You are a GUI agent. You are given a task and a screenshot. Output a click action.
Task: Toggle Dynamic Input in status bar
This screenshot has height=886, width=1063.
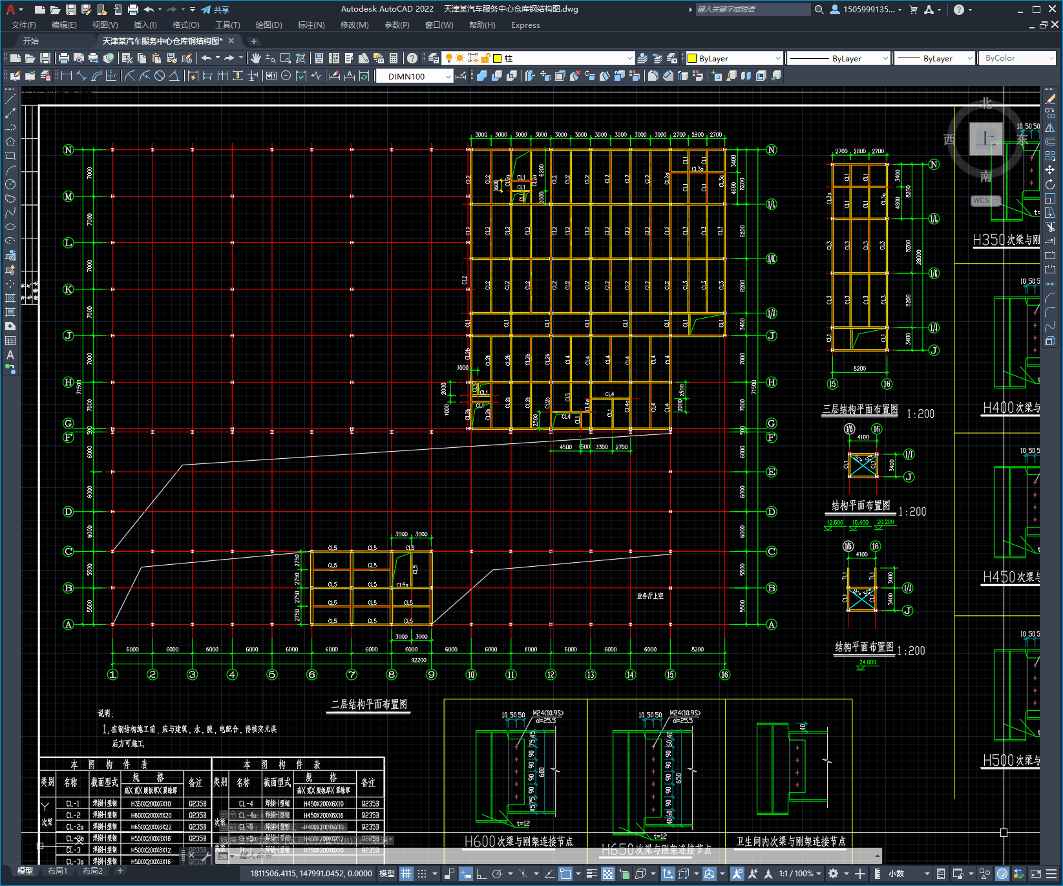(466, 874)
